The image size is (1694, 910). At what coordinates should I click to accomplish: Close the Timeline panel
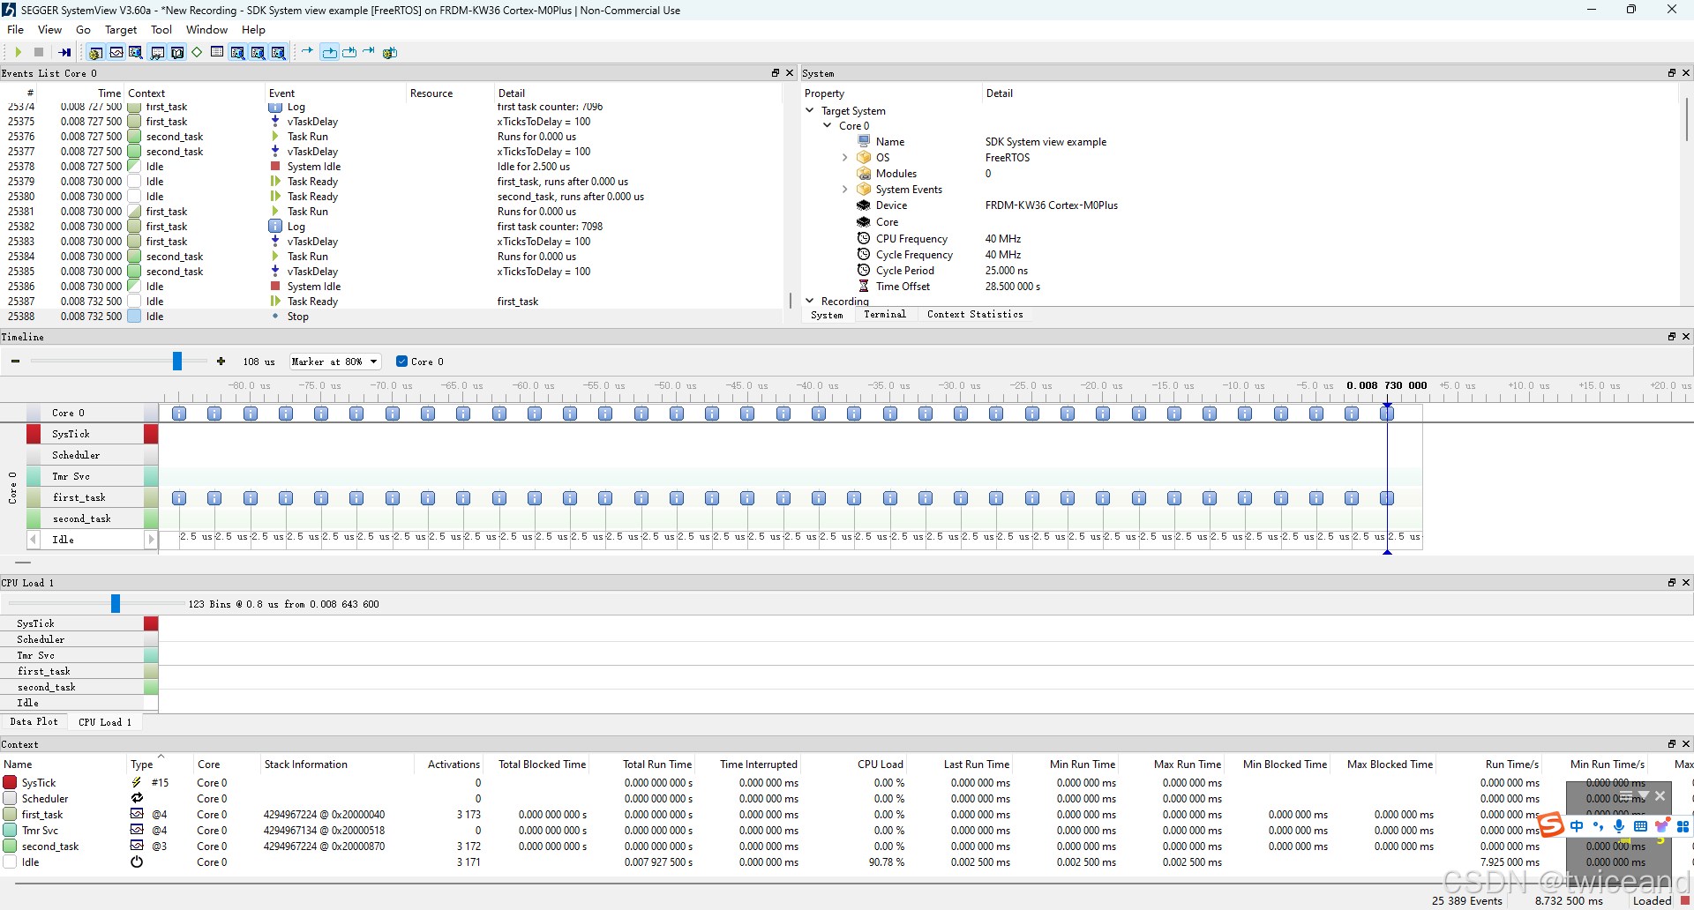[1686, 337]
